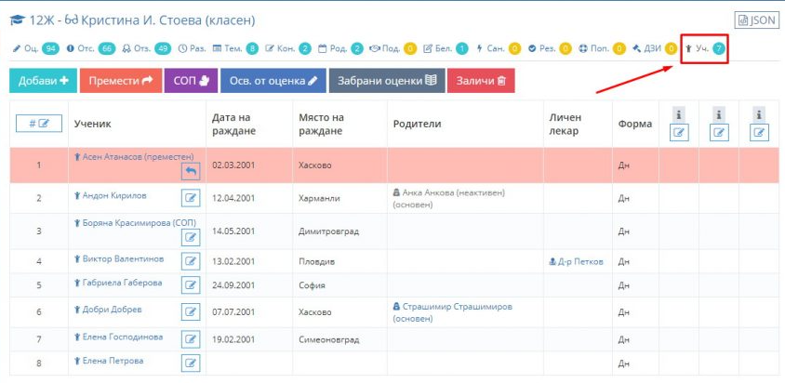
Task: Click edit icon for Боряна Красимирова
Action: 191,237
